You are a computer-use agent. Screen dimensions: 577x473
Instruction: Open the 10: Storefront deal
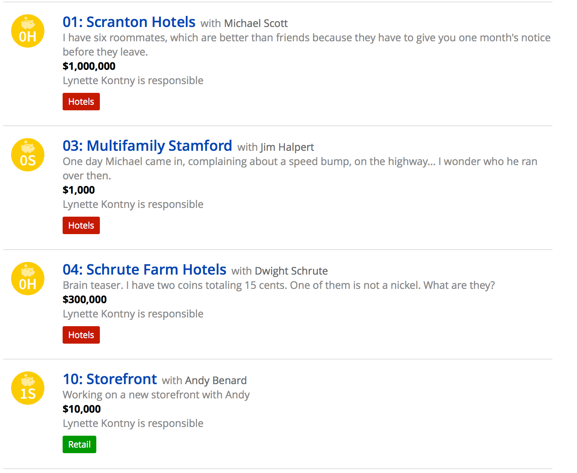110,379
